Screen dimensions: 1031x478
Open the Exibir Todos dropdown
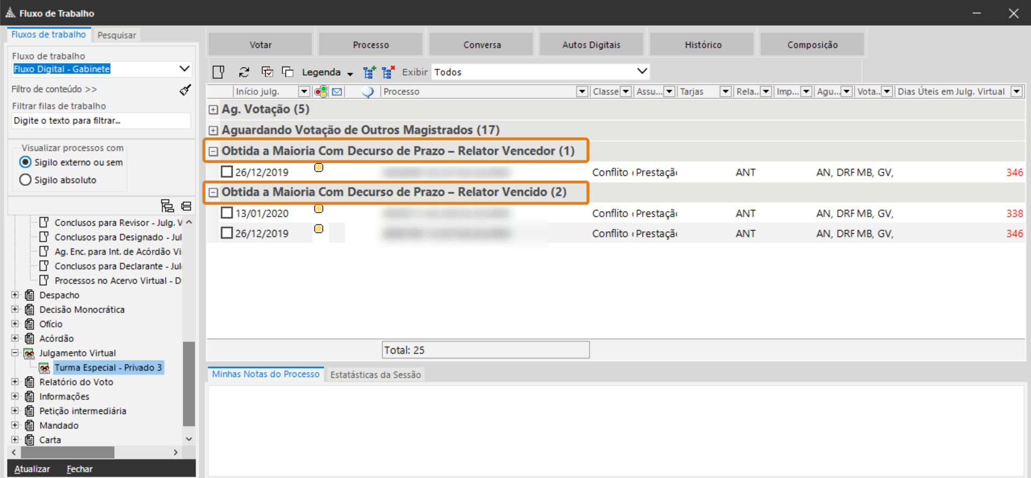(x=642, y=71)
